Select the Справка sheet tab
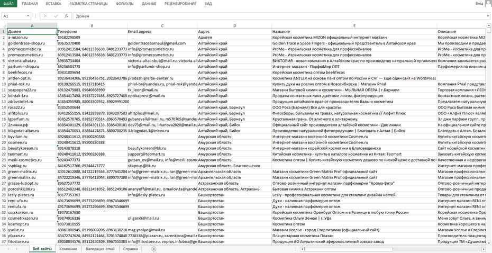Viewport: 492px width, 253px height. (130, 249)
